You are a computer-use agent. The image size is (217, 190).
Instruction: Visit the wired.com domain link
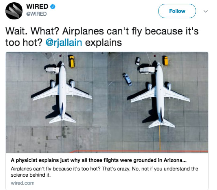pos(22,183)
